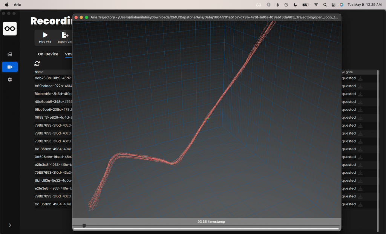Open the Aria application menu
The image size is (386, 234).
[17, 5]
